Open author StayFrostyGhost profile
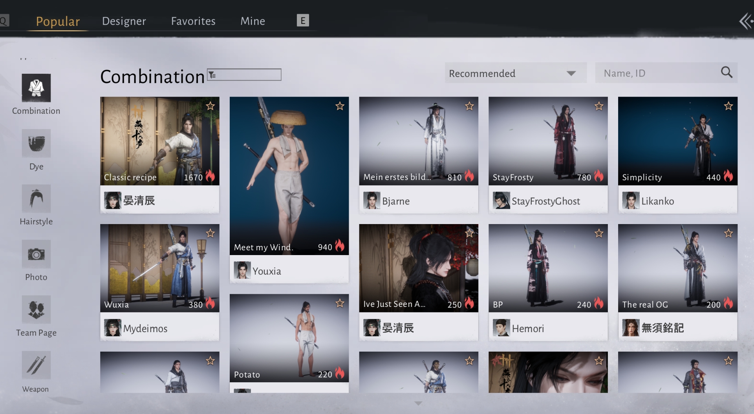 pyautogui.click(x=545, y=201)
